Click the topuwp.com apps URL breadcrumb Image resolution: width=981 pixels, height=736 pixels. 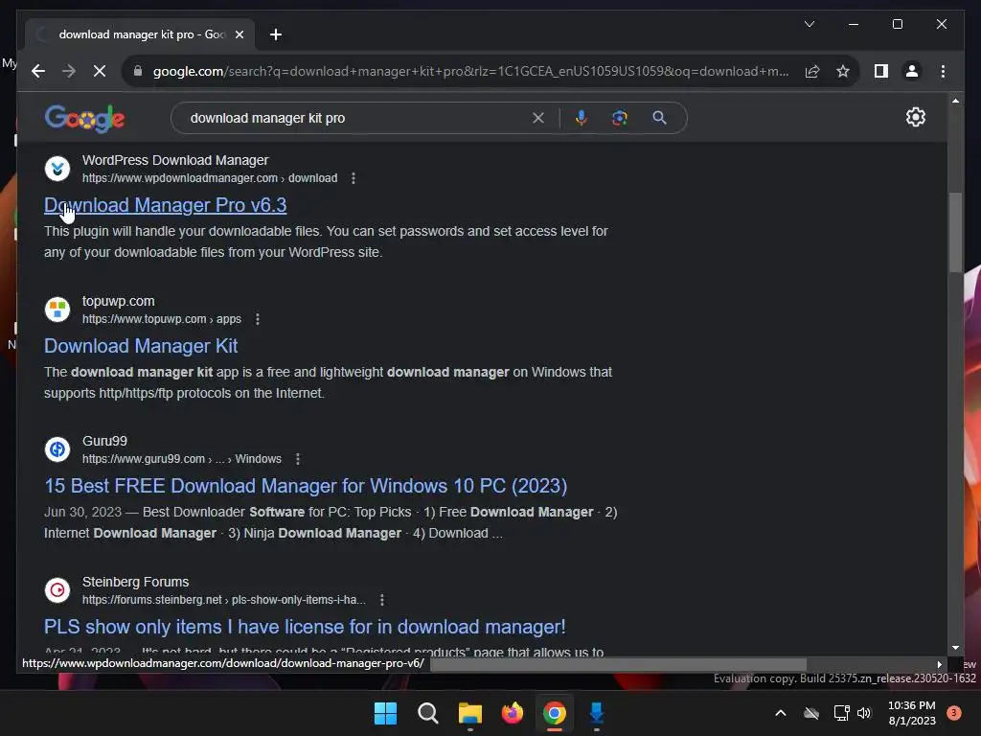161,319
